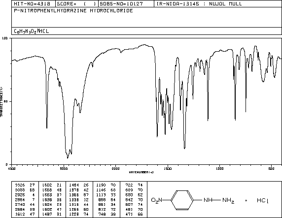Viewport: 282px width, 218px height.
Task: Select the C6H7N3O2 HCl molecular formula
Action: click(31, 31)
